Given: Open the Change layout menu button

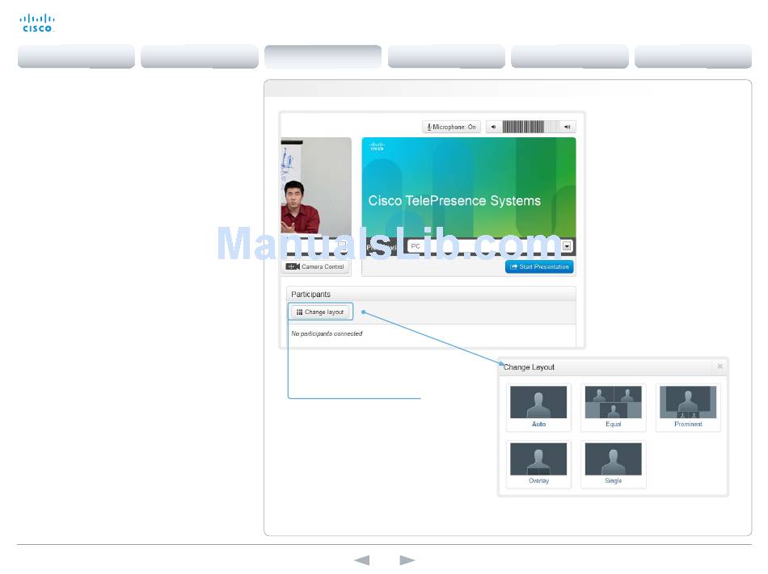Looking at the screenshot, I should [320, 312].
